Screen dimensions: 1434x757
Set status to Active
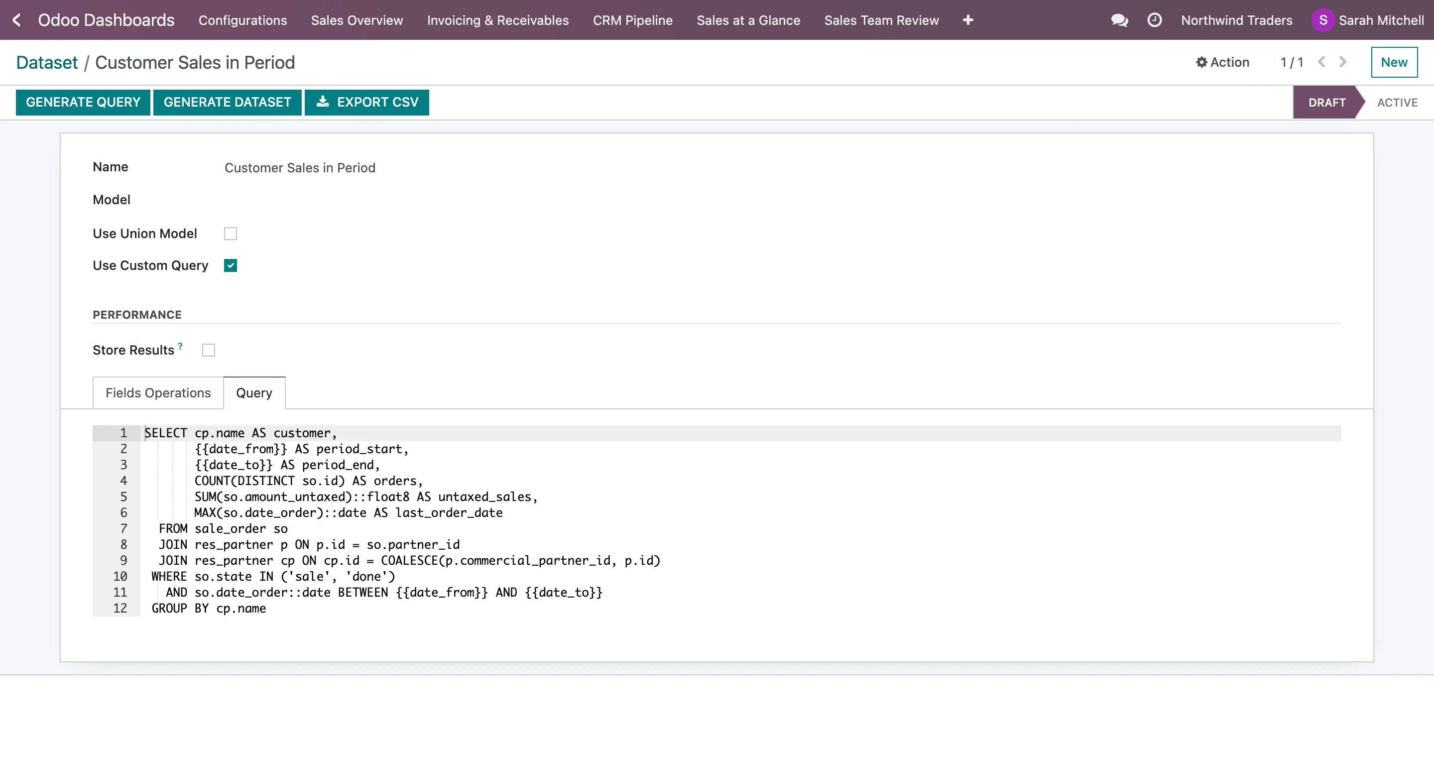coord(1397,103)
